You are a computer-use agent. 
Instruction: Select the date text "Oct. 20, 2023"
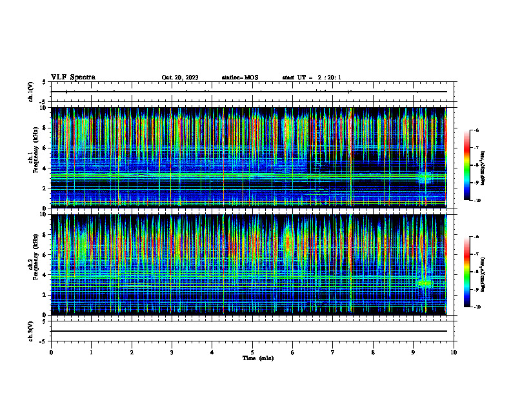[x=180, y=77]
